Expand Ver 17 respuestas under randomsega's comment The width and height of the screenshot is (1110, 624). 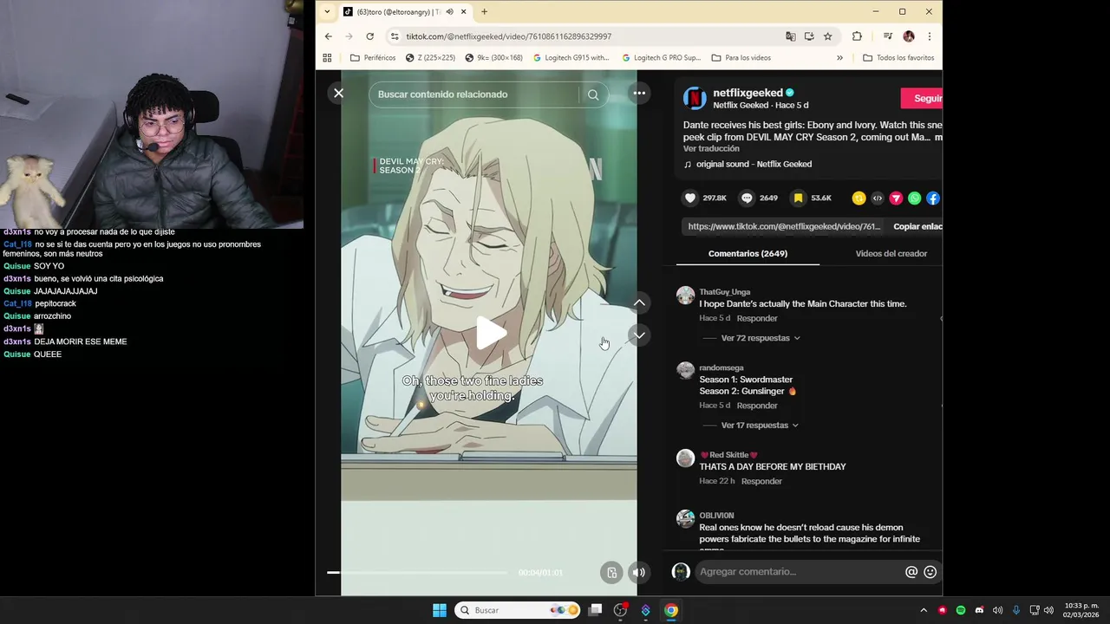760,426
